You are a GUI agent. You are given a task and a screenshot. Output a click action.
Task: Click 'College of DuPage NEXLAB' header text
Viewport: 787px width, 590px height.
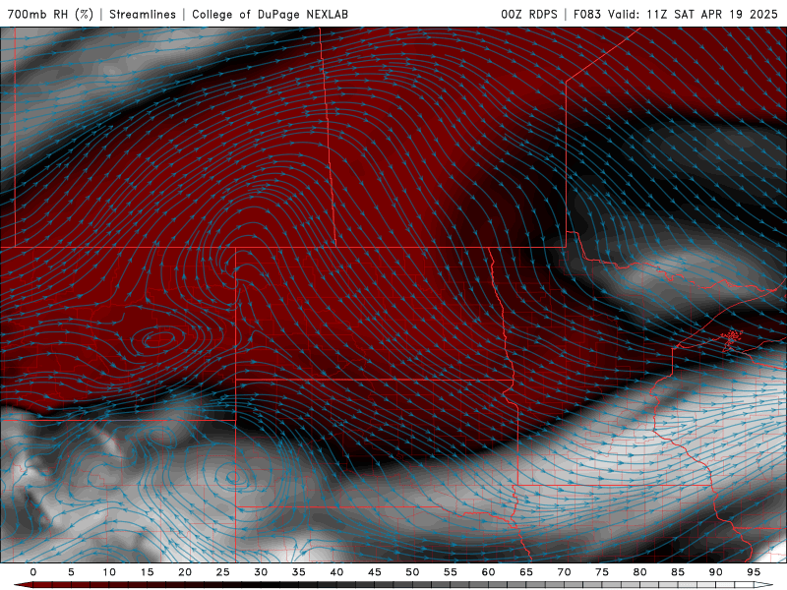coord(270,14)
